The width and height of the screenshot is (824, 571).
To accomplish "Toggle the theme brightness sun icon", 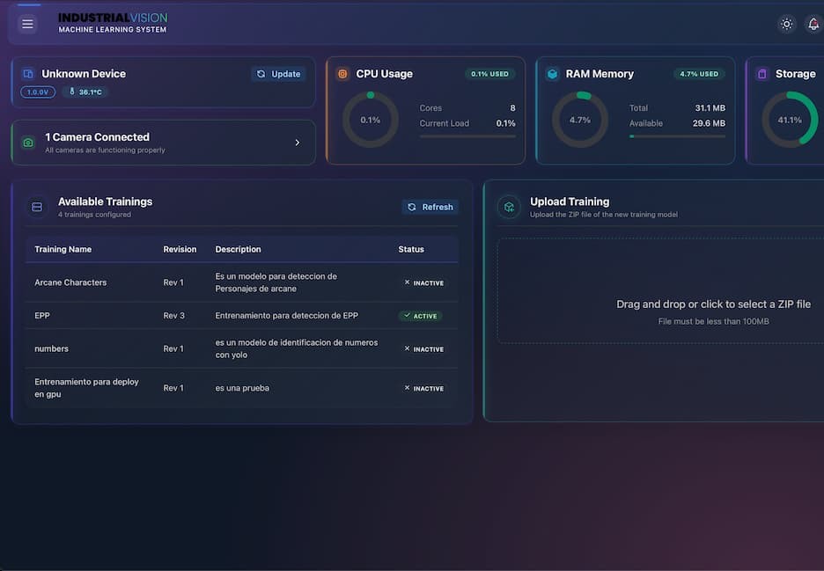I will (786, 24).
